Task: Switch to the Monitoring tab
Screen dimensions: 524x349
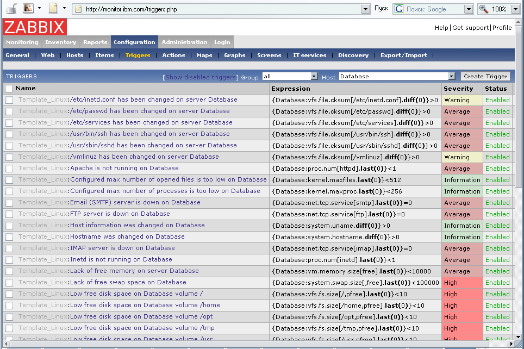Action: click(x=22, y=42)
